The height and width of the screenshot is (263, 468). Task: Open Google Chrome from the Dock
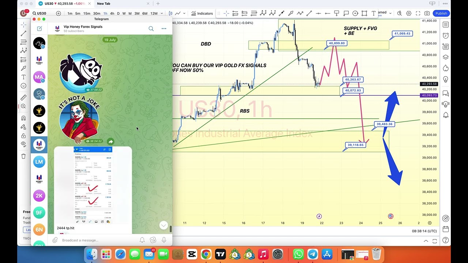click(x=206, y=254)
